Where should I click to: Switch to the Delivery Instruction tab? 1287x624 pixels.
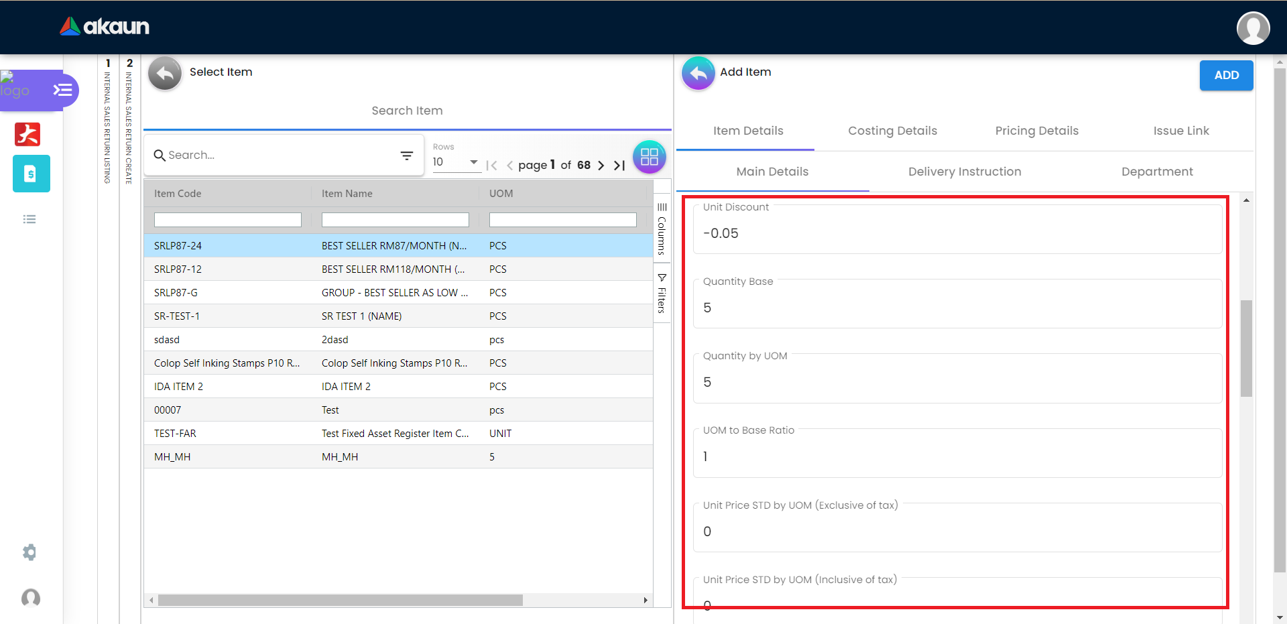(964, 172)
